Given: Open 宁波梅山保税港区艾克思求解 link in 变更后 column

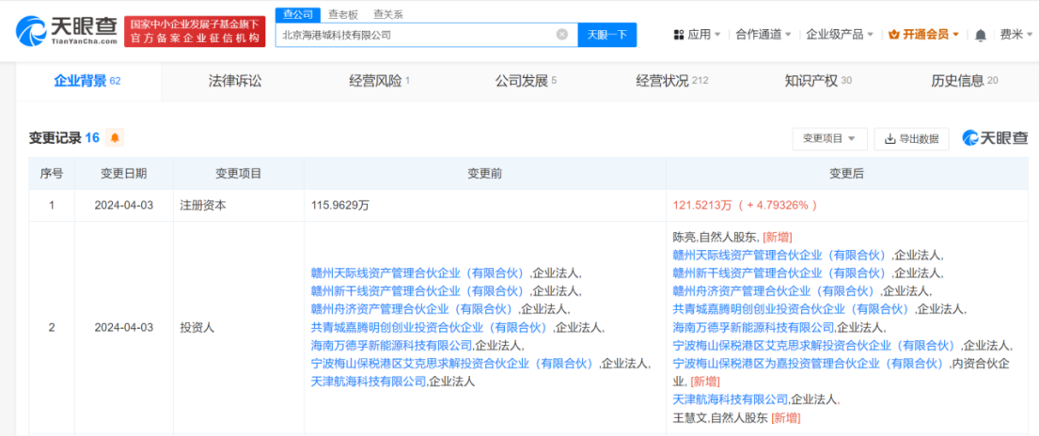Looking at the screenshot, I should [813, 345].
